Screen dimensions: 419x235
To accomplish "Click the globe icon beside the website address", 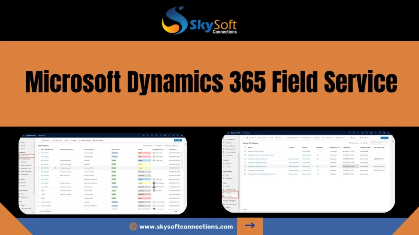I will click(x=133, y=226).
